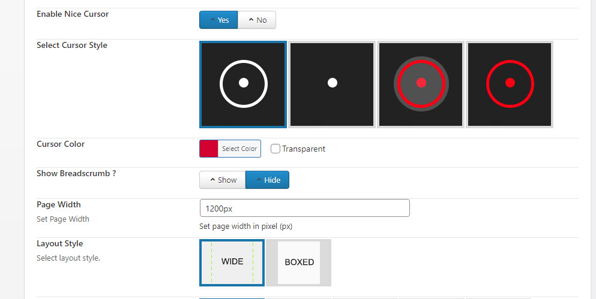Choose Hide for breadcrumb option
The width and height of the screenshot is (596, 299).
click(268, 180)
